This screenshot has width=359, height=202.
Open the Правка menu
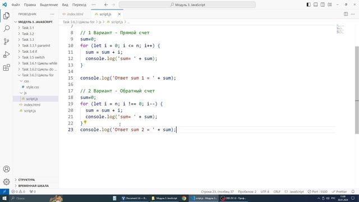[30, 4]
